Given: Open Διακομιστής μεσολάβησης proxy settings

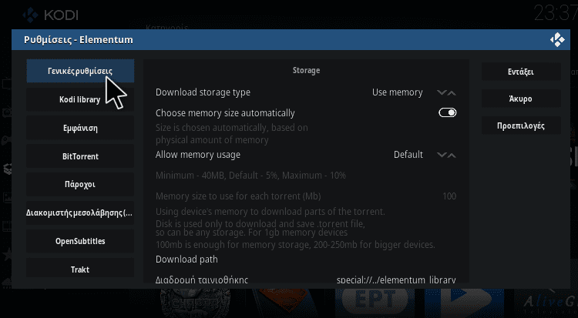Looking at the screenshot, I should point(80,213).
